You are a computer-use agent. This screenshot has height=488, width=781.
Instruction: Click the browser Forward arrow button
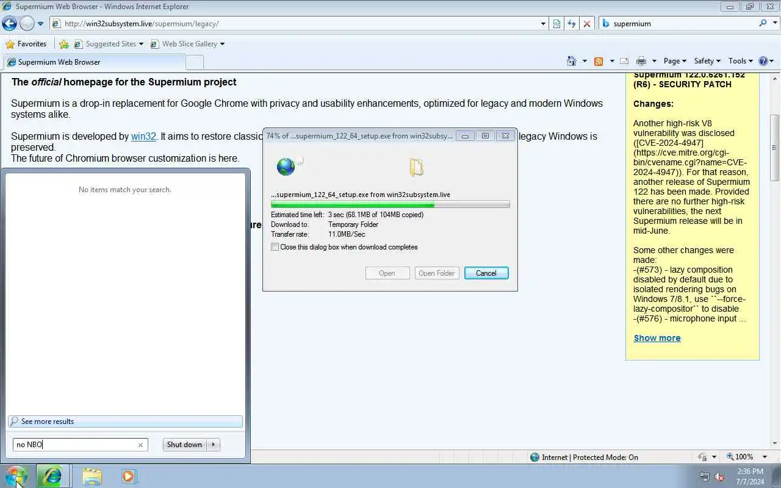[27, 23]
